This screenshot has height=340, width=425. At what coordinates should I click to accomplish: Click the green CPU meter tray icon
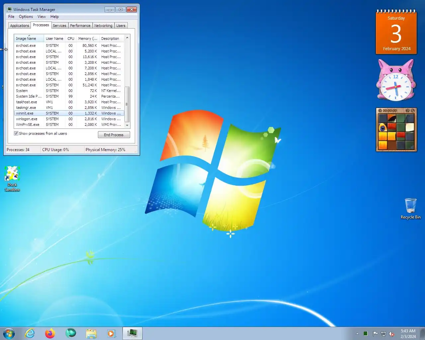point(366,334)
